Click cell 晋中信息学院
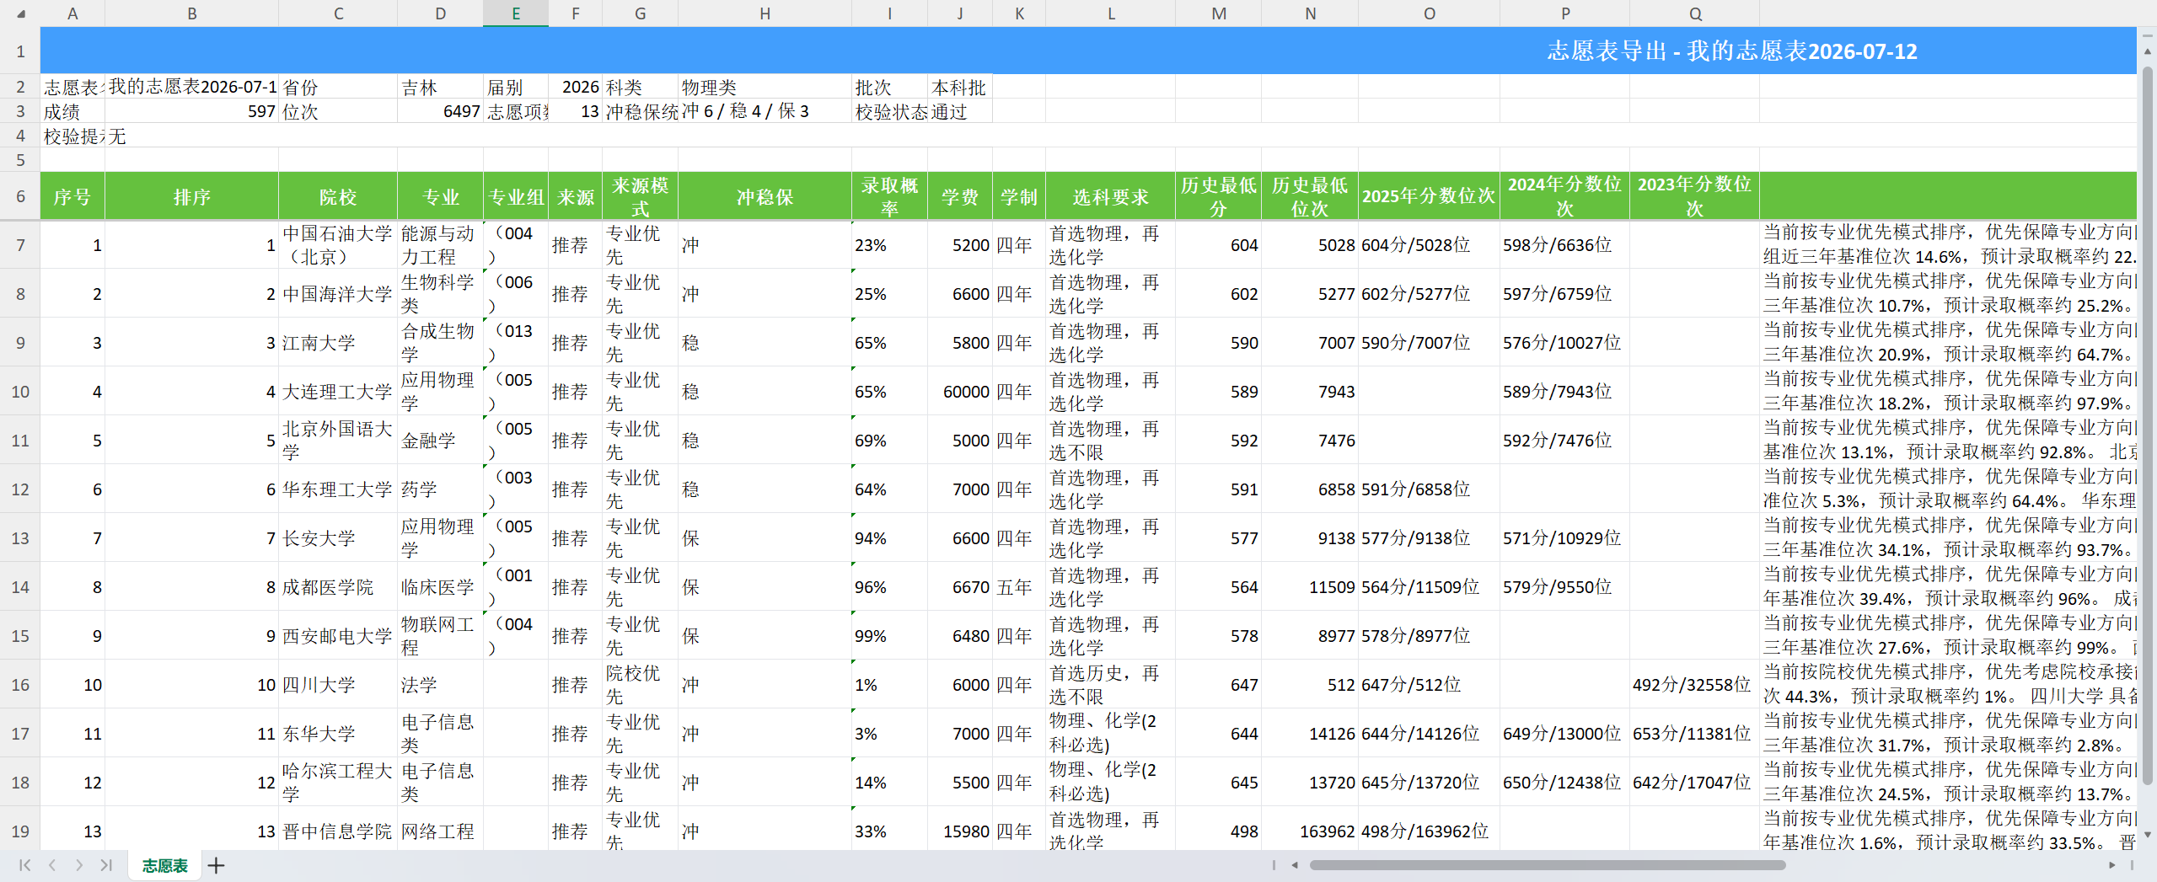This screenshot has width=2157, height=882. (338, 830)
